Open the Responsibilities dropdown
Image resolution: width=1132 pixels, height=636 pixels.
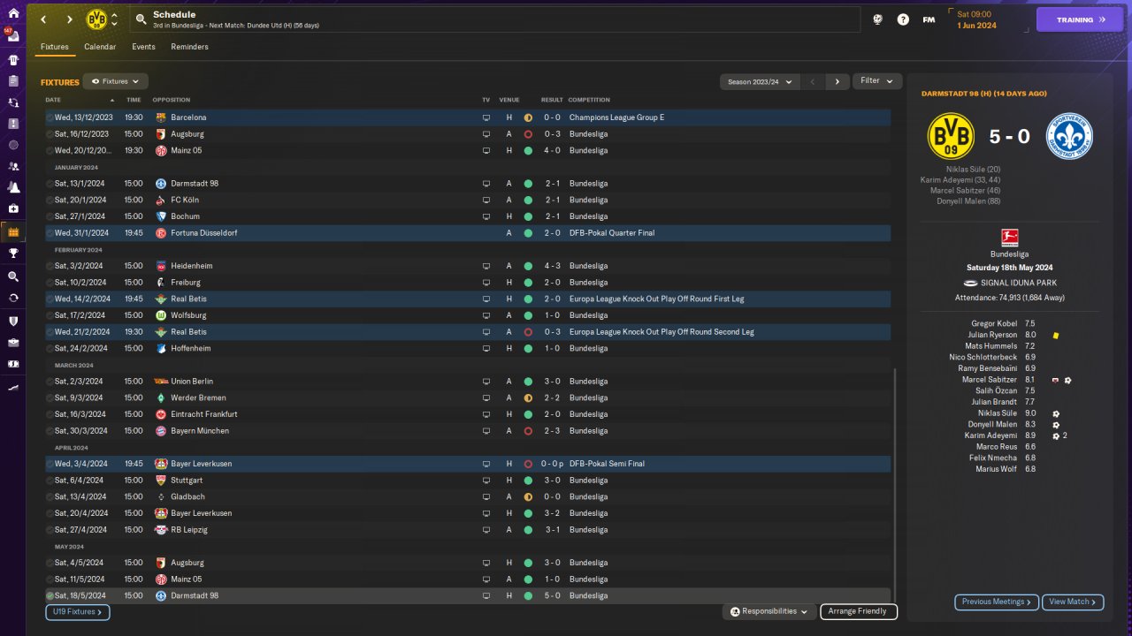769,611
